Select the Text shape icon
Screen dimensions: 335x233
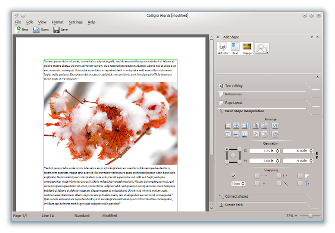pos(235,48)
